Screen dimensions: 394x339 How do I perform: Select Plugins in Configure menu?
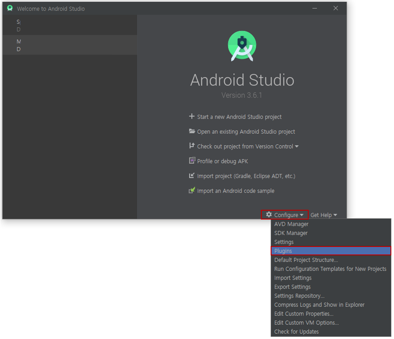pos(331,251)
